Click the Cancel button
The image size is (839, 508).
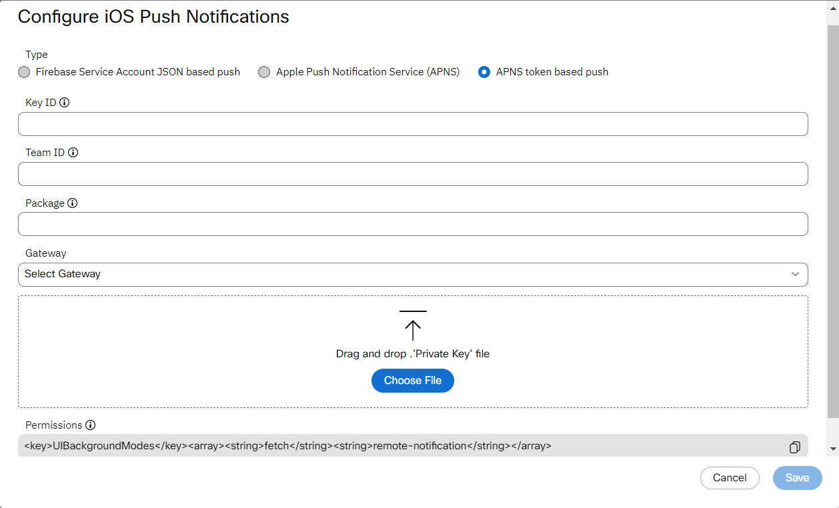pyautogui.click(x=730, y=478)
